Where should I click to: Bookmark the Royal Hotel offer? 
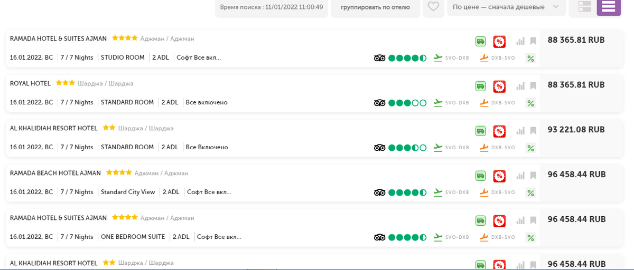pos(533,85)
